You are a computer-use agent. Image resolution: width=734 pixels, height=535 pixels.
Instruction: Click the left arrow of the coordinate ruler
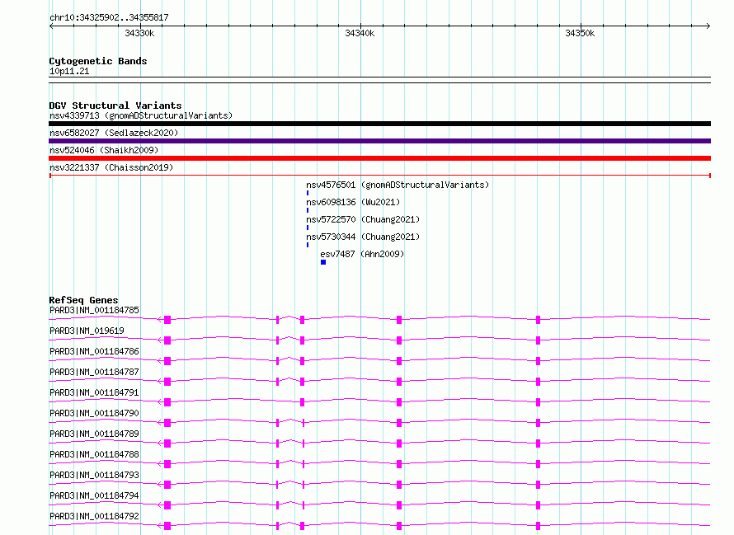pyautogui.click(x=51, y=26)
